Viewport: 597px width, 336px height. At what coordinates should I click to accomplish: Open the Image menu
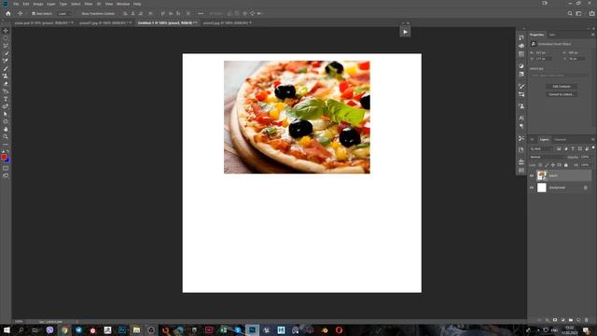tap(38, 4)
